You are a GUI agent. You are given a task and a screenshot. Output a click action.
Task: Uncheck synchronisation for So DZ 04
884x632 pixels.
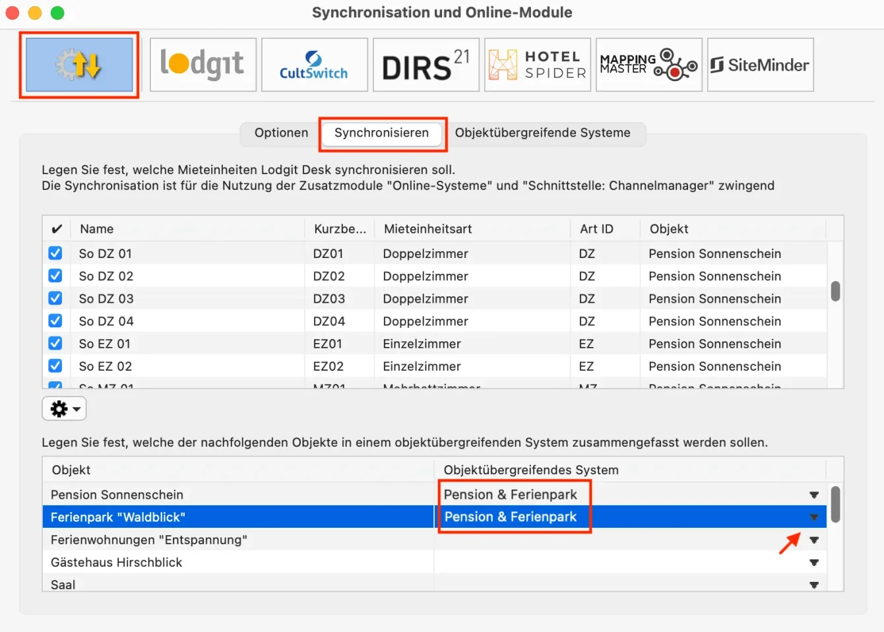point(55,321)
